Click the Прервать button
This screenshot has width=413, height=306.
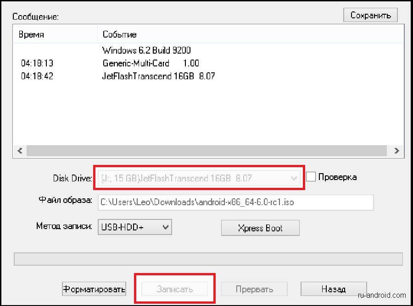coord(254,289)
